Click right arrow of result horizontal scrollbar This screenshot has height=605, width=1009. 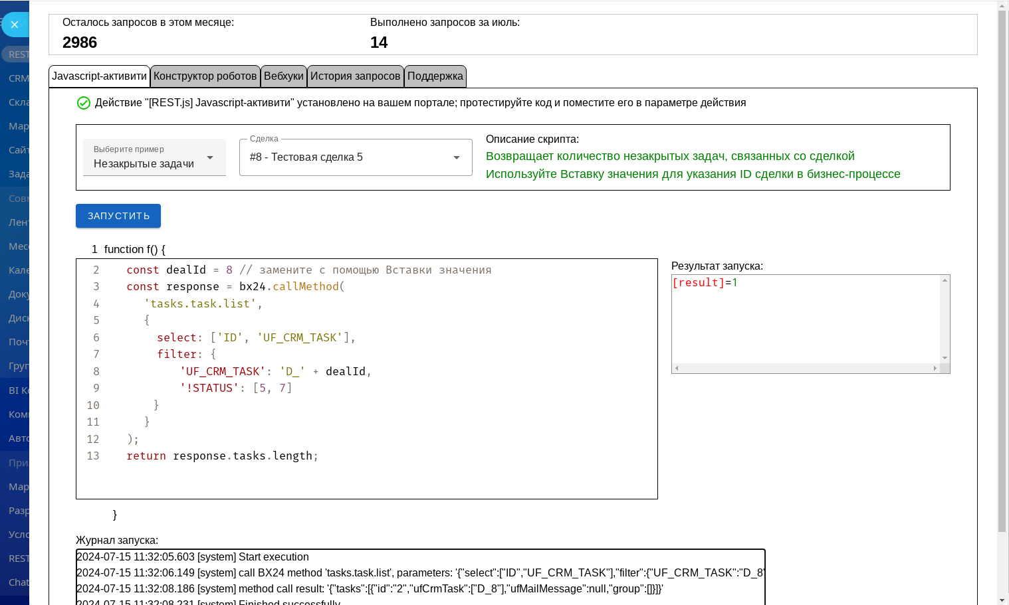pyautogui.click(x=935, y=368)
